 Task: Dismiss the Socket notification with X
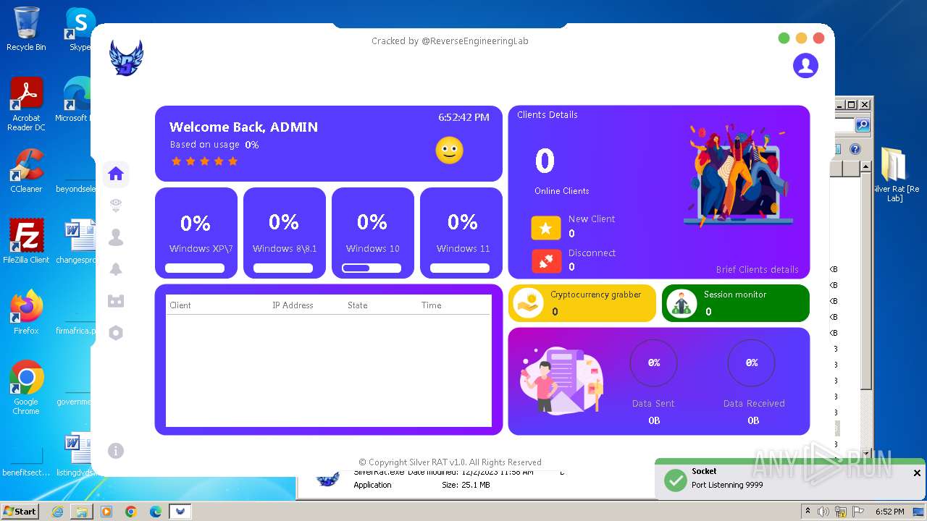pos(917,473)
